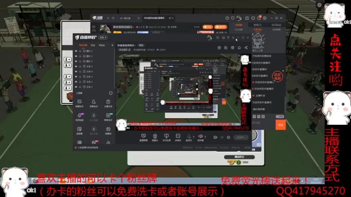
Task: Open the 榜单助手 tool
Action: tap(108, 117)
